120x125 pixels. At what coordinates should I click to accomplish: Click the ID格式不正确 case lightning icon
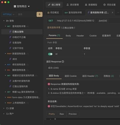coord(10,37)
